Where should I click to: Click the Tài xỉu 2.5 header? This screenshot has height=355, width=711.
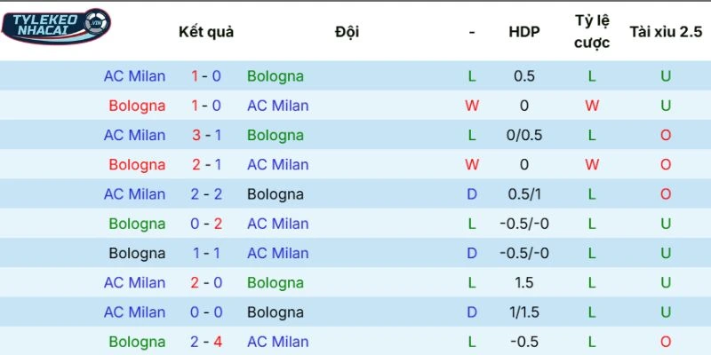click(666, 32)
